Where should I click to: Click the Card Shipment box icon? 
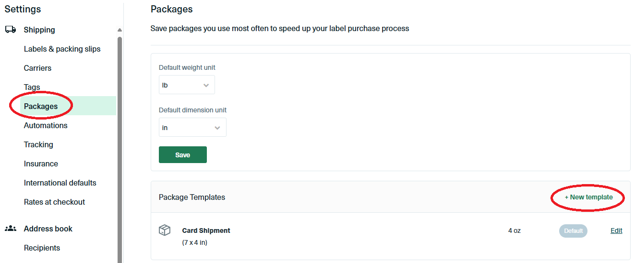(x=165, y=230)
